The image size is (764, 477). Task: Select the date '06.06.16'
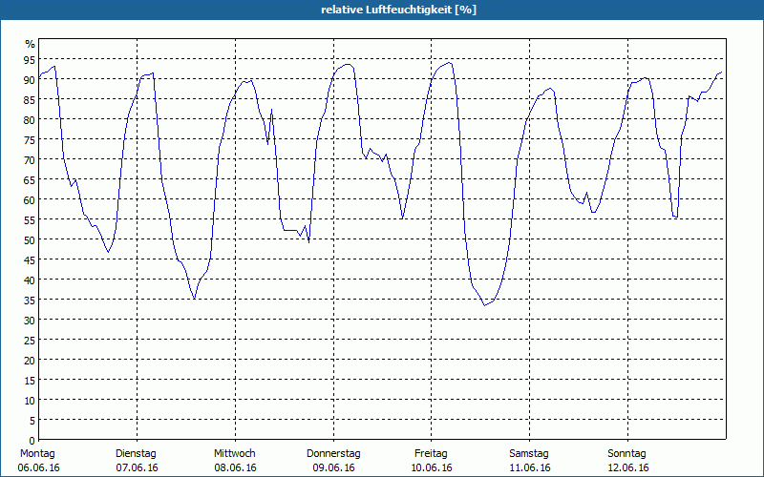(38, 467)
